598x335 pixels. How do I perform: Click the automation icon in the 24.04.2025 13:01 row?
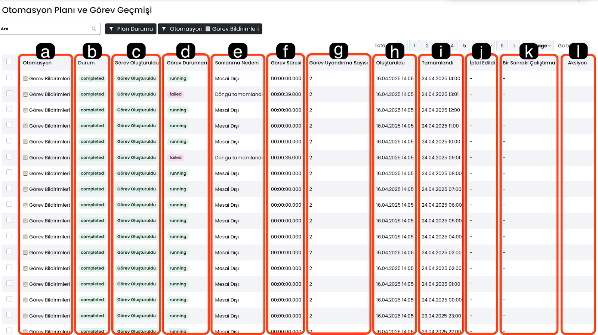pyautogui.click(x=25, y=94)
